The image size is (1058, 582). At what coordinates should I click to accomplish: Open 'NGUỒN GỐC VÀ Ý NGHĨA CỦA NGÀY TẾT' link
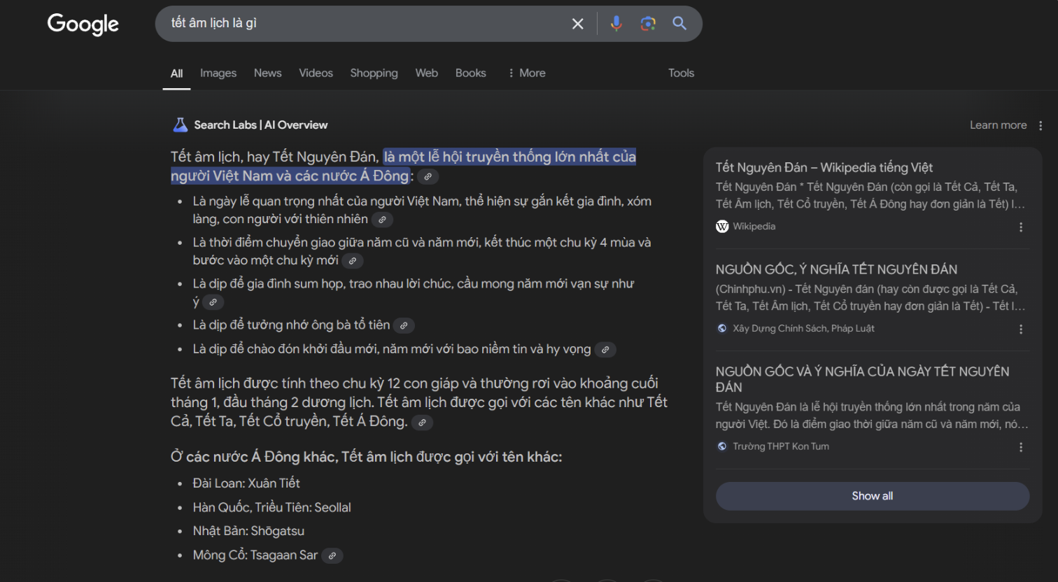[x=862, y=379]
